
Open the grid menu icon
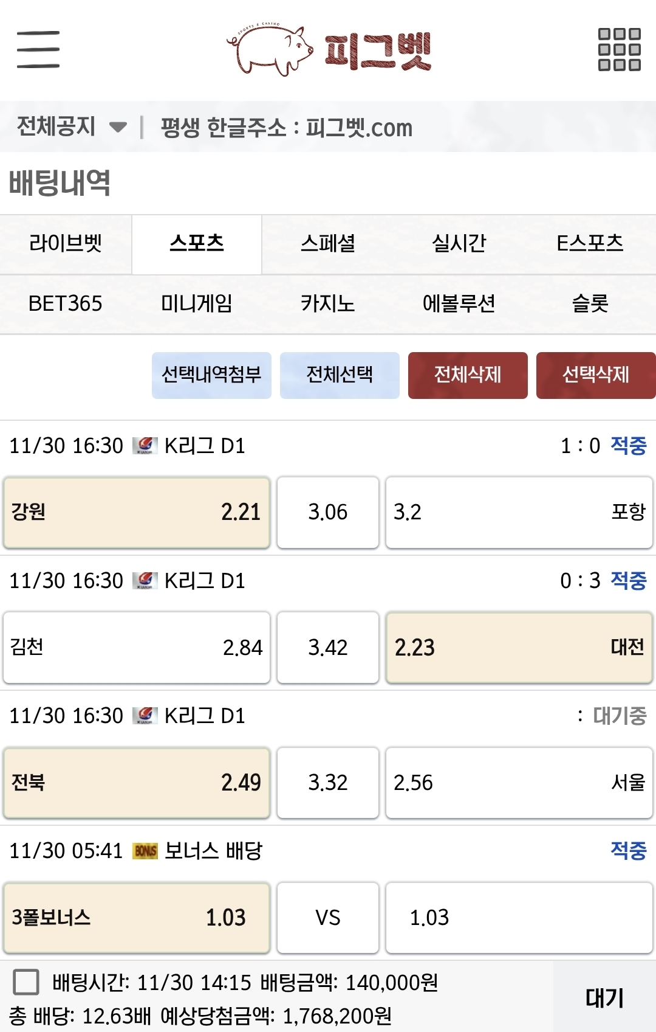pyautogui.click(x=619, y=49)
